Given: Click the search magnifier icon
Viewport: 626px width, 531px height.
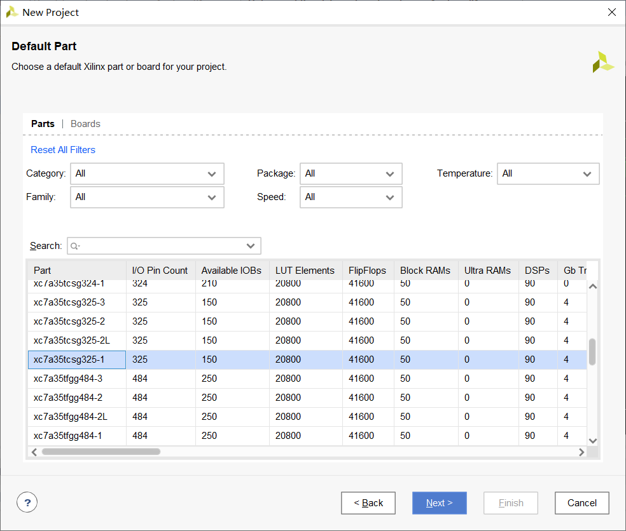Looking at the screenshot, I should click(x=75, y=246).
